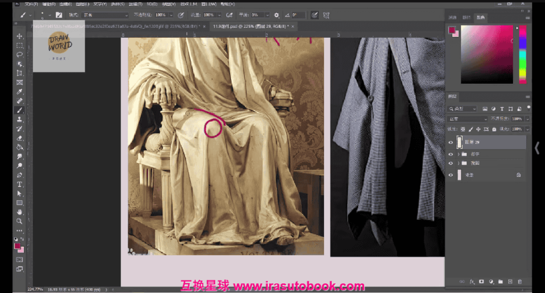Open the 3D(D) menu
Viewport: 545px width, 293px height.
tap(152, 4)
